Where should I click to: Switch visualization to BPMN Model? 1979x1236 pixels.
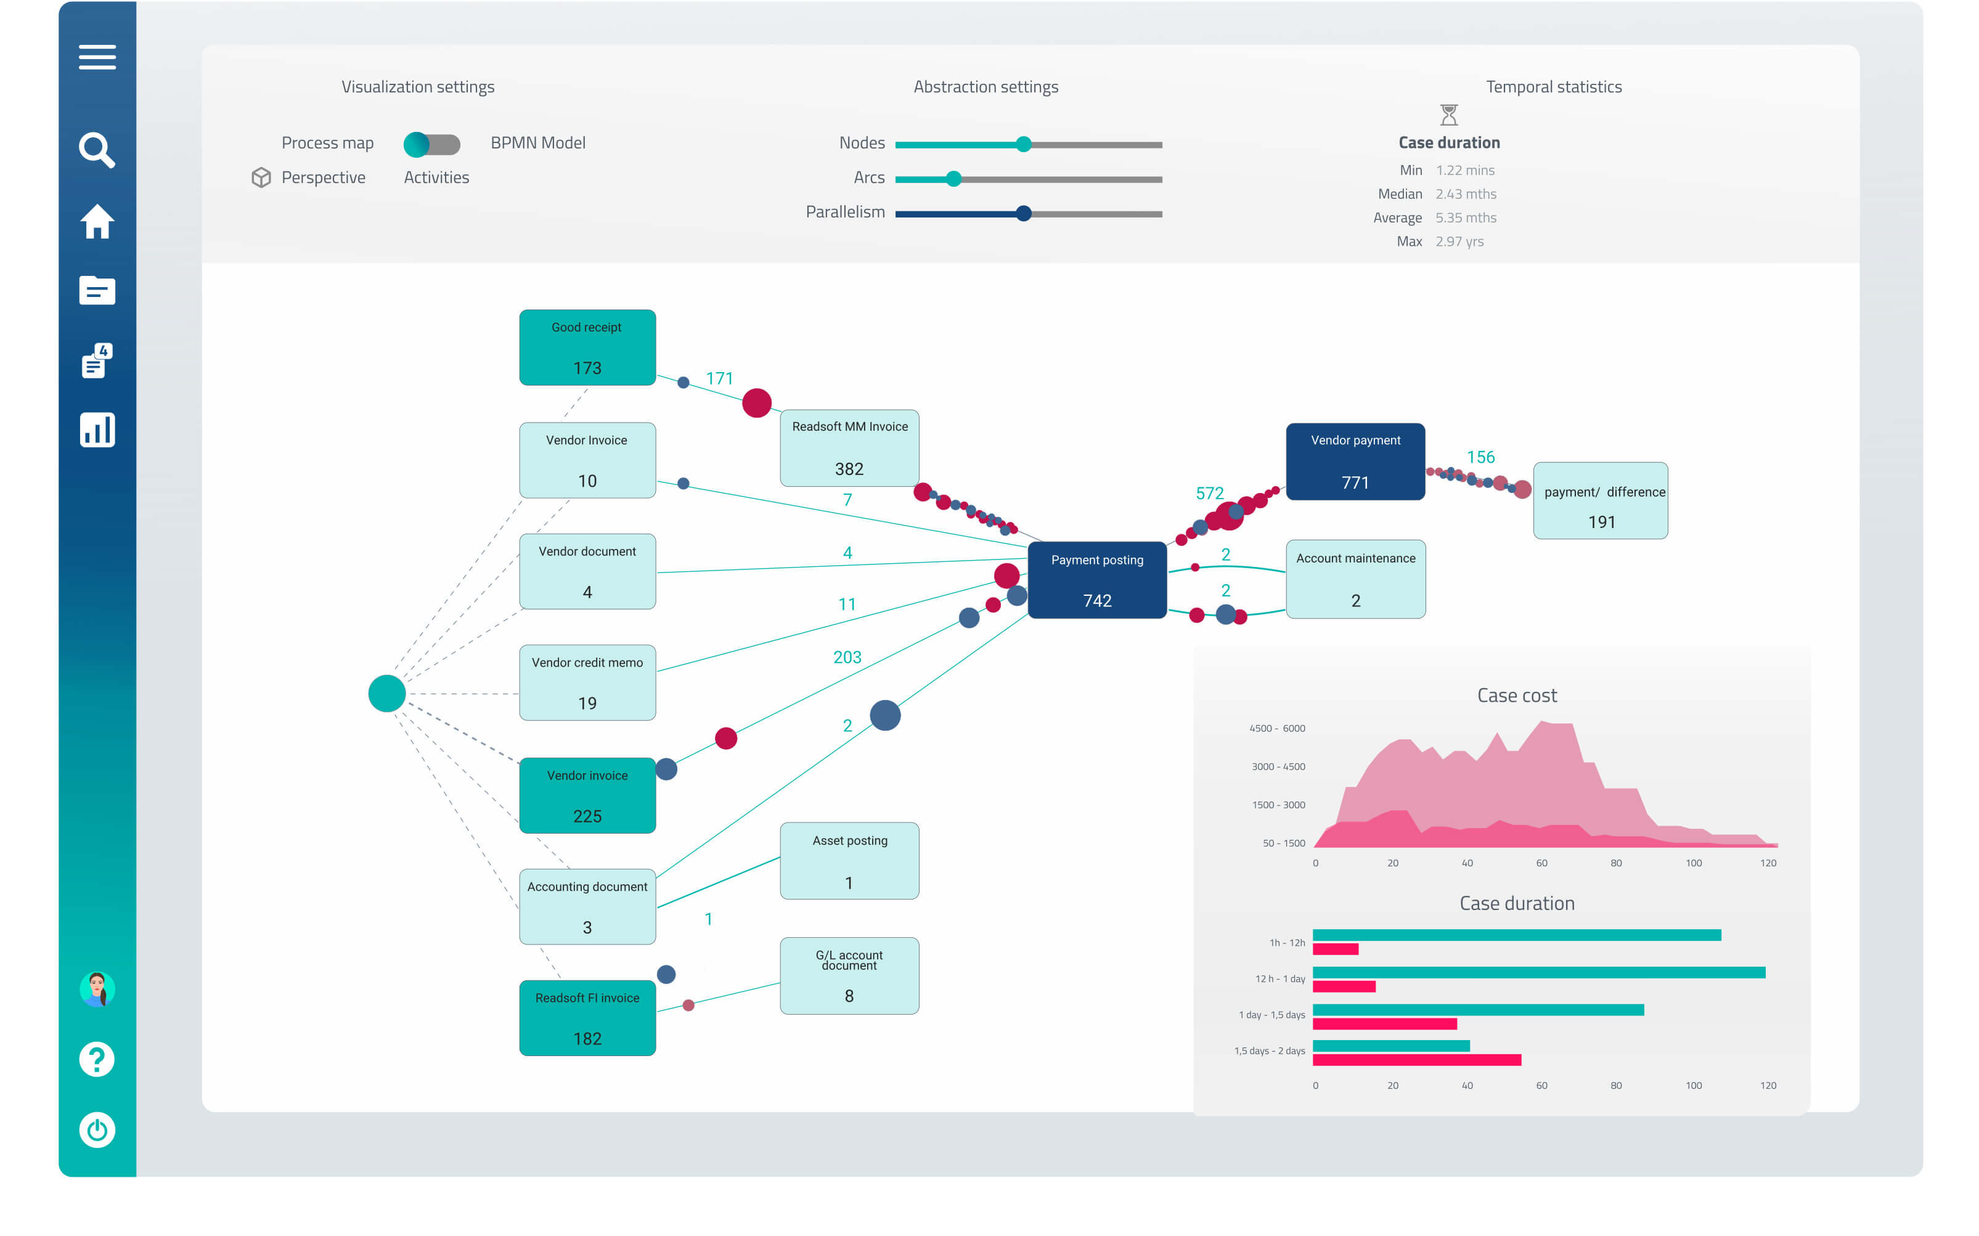(x=537, y=142)
